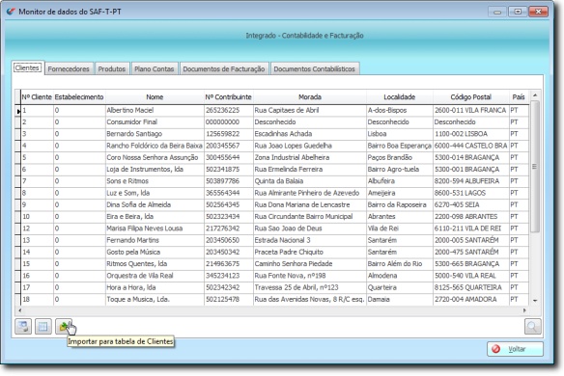Click the import to Clientes table icon
This screenshot has width=564, height=376.
point(64,327)
